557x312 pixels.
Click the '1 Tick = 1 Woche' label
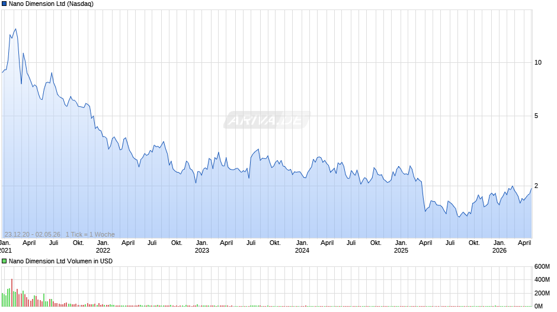click(90, 234)
